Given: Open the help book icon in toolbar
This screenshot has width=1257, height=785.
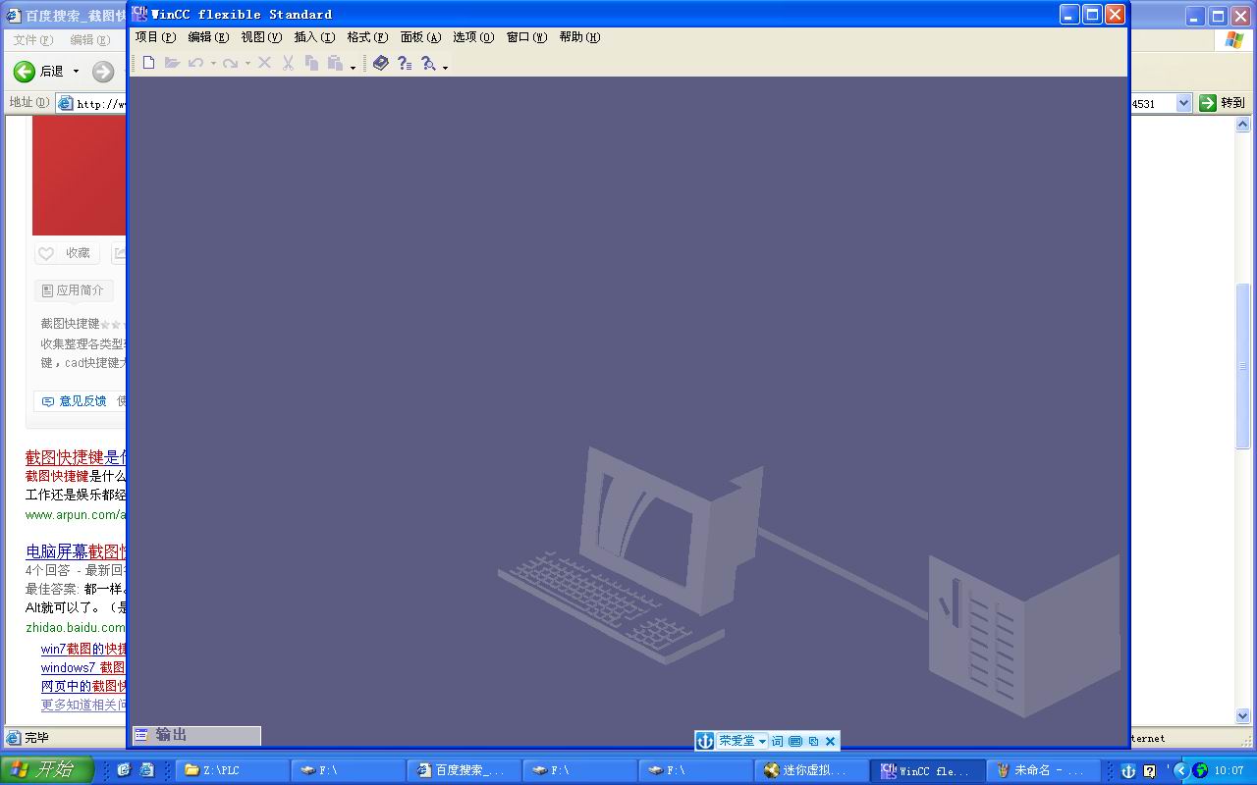Looking at the screenshot, I should tap(381, 63).
